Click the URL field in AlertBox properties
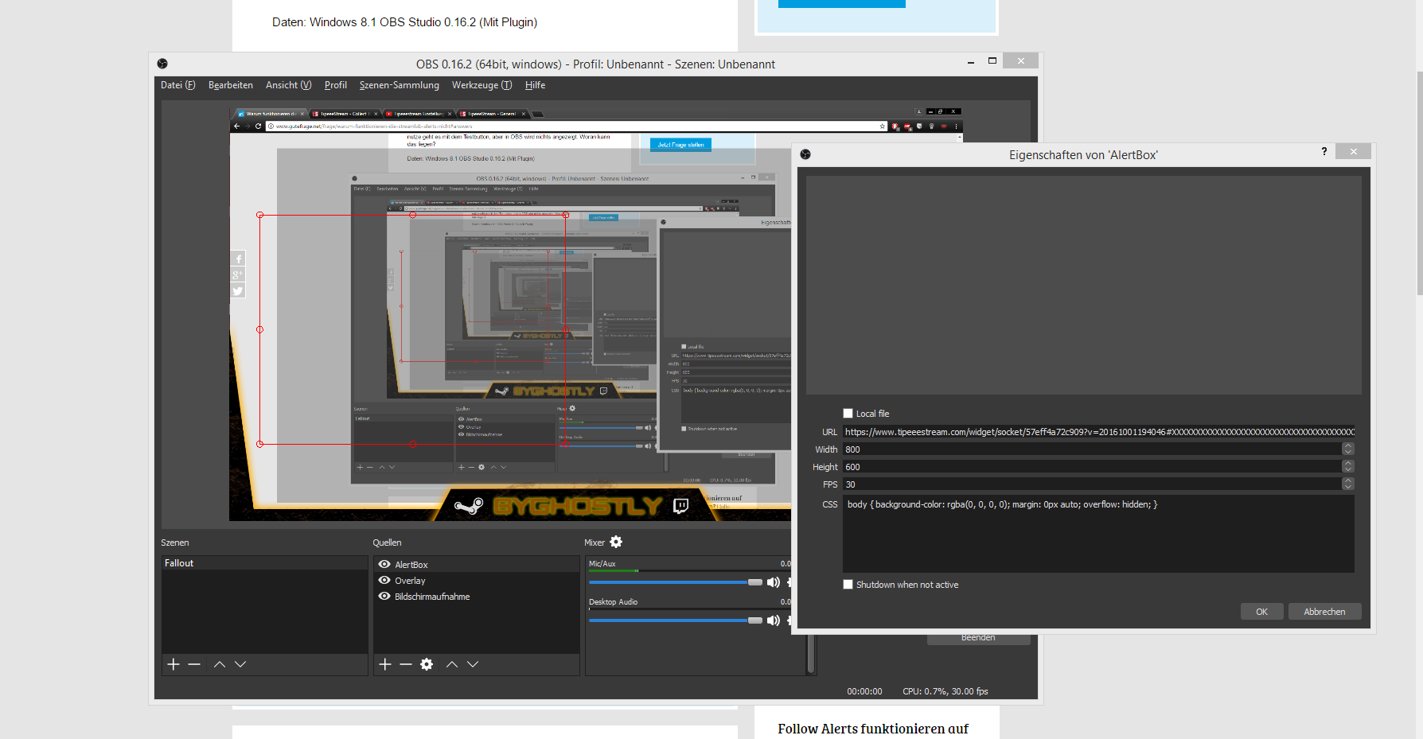The image size is (1423, 739). pyautogui.click(x=1099, y=432)
